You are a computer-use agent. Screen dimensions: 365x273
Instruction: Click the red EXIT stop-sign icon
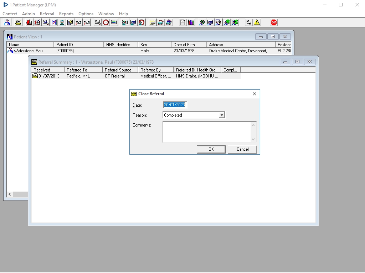click(274, 22)
